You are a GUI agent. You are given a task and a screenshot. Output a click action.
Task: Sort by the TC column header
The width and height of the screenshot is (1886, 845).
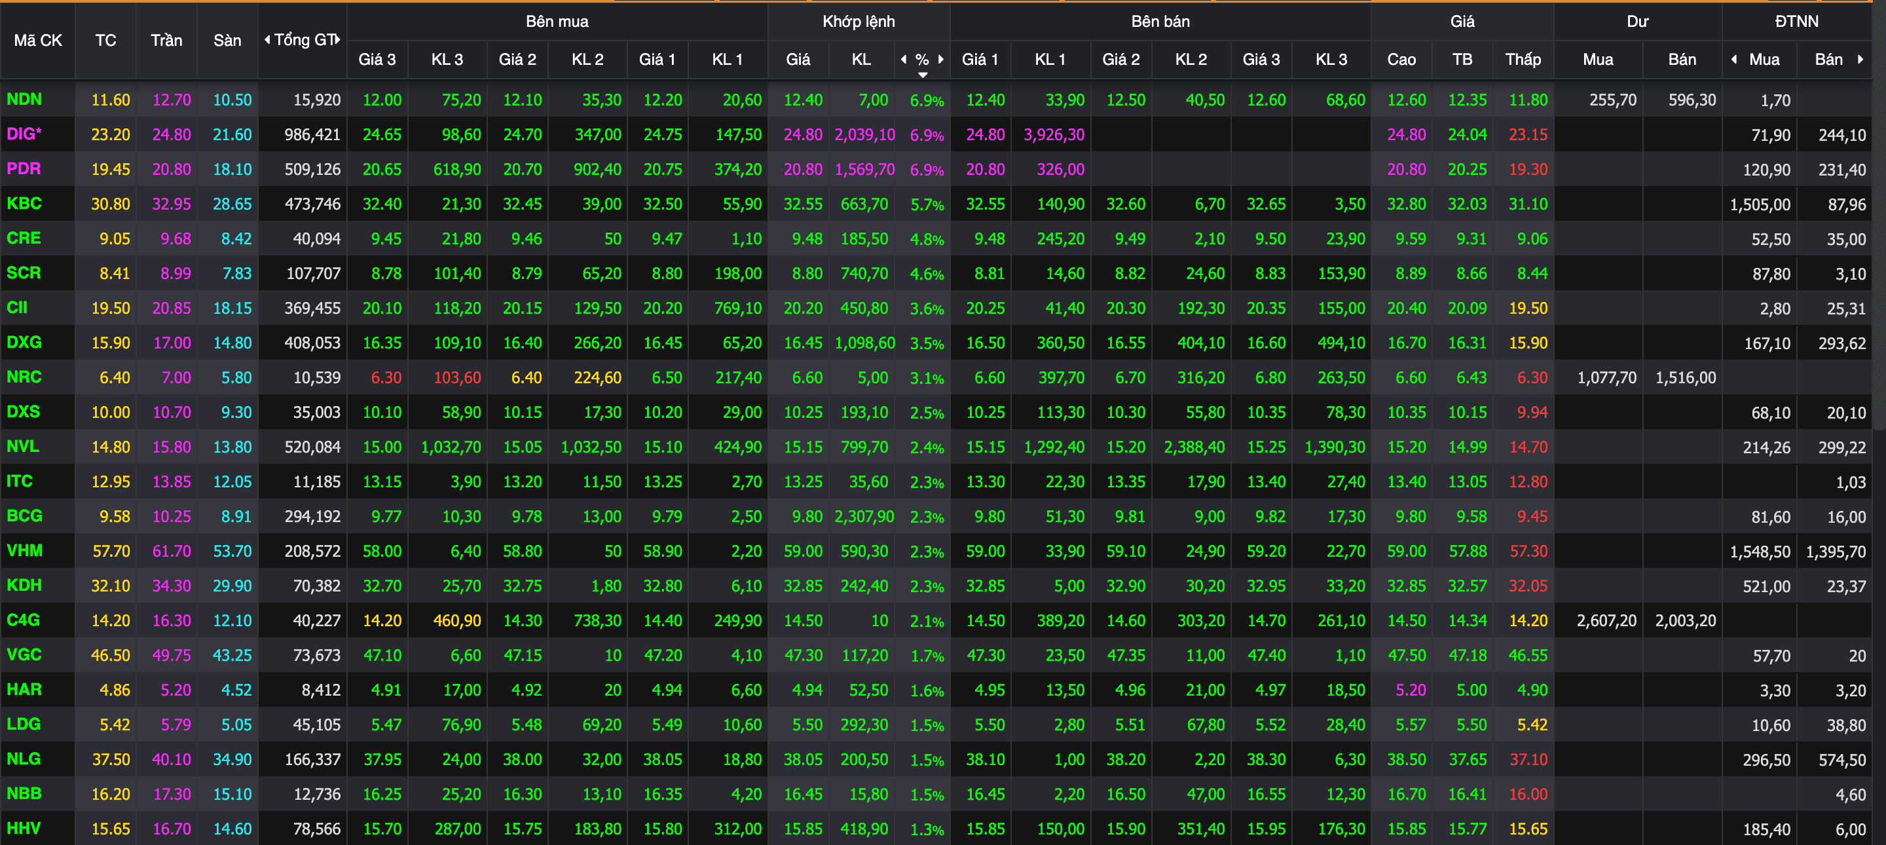(106, 40)
